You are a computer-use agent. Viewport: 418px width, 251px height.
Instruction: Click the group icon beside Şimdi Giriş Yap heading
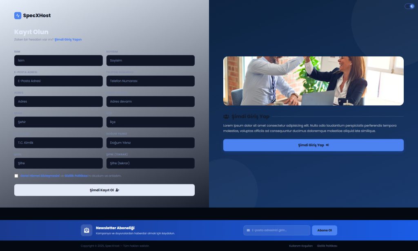tap(226, 117)
